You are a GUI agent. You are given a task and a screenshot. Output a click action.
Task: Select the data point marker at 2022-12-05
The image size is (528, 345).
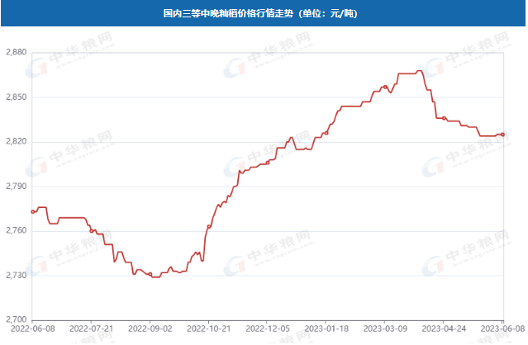[x=268, y=163]
